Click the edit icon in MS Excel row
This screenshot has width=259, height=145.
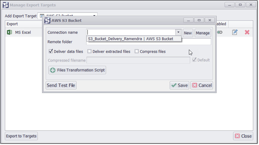click(235, 32)
